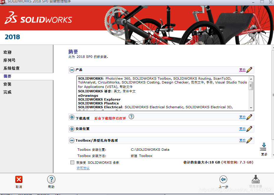274x195 pixels.
Task: Accept SOLIDWORKS terms checkbox
Action: [x=72, y=162]
